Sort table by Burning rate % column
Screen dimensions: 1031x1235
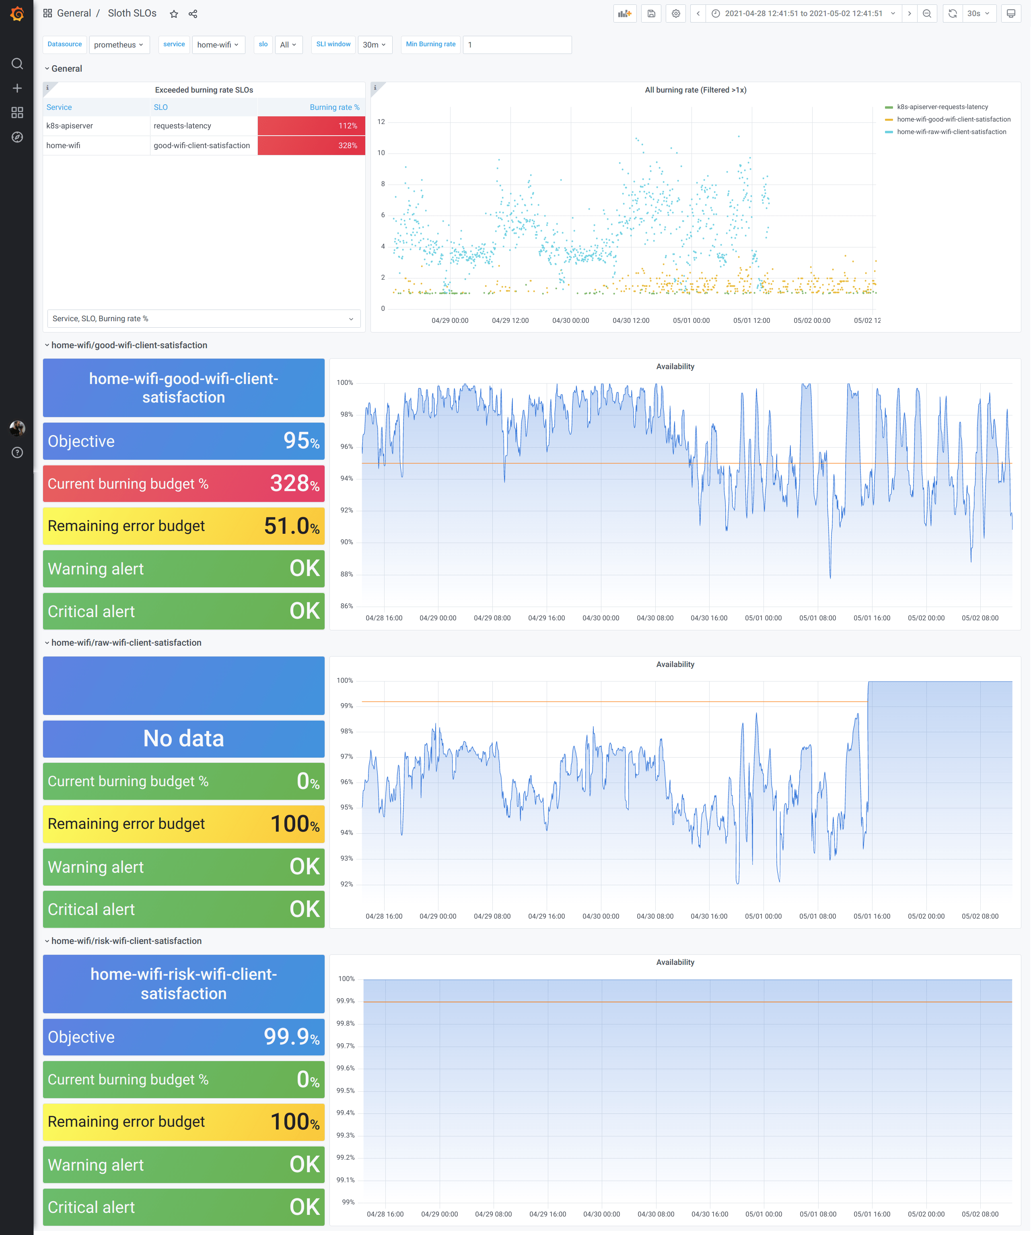pyautogui.click(x=334, y=107)
